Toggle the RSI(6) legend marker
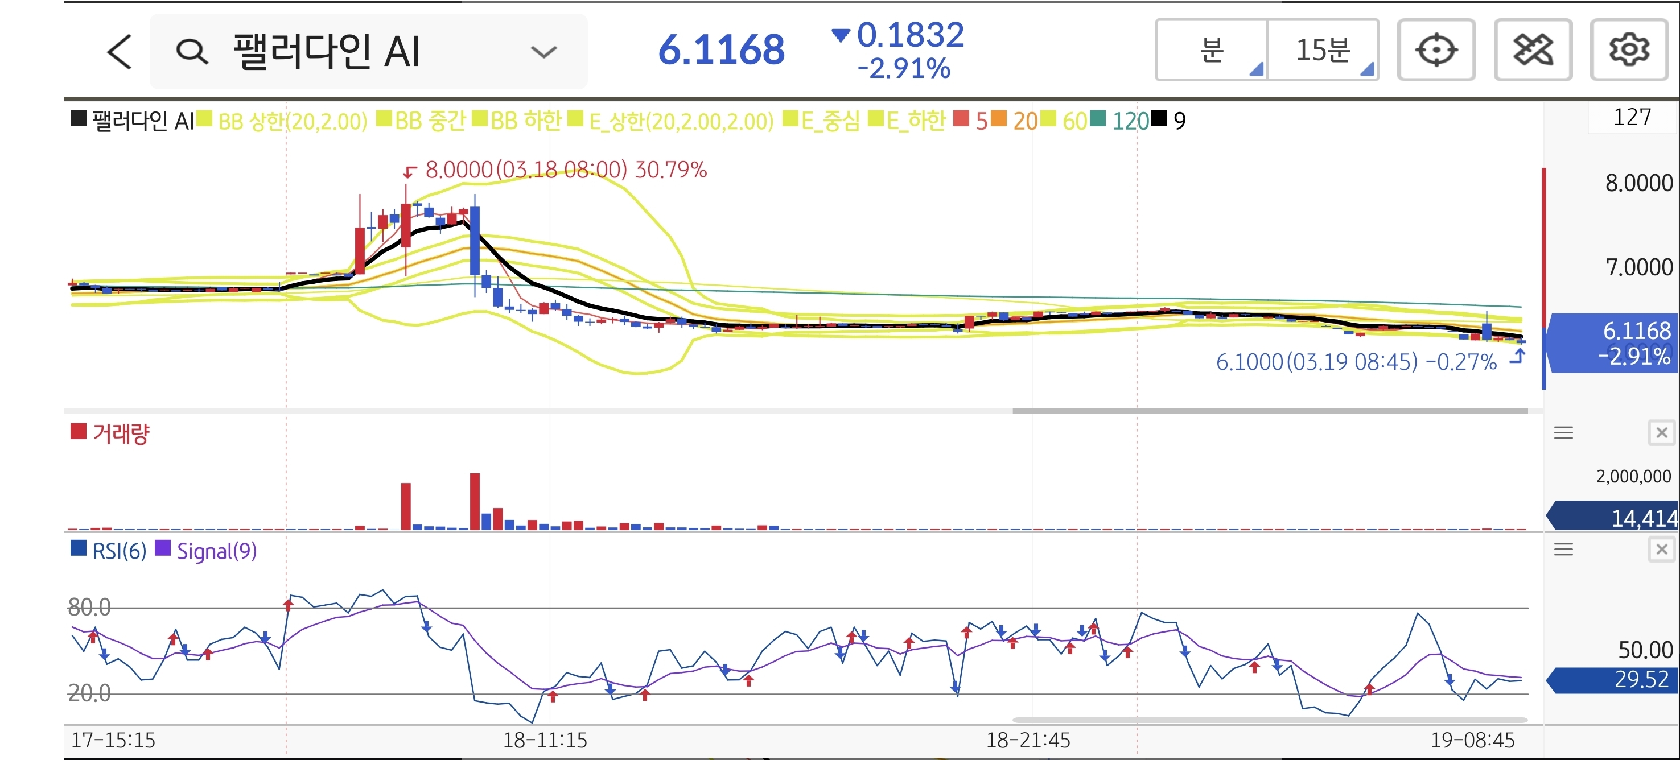The height and width of the screenshot is (760, 1680). (x=79, y=549)
